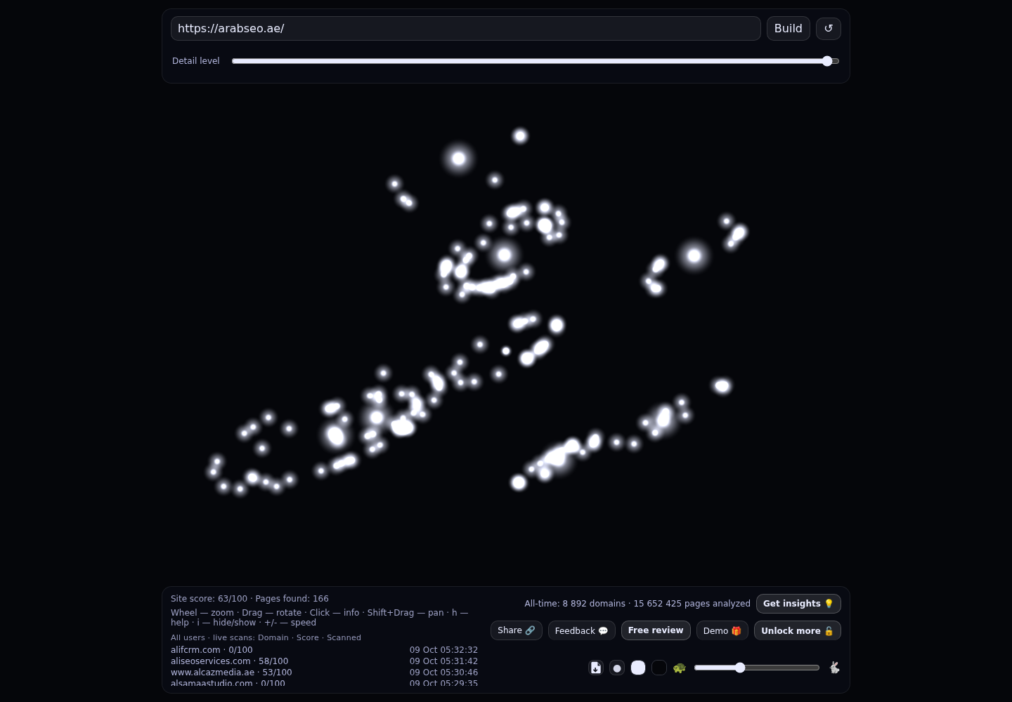
Task: Focus the URL field with arabseo.ae
Action: point(466,28)
